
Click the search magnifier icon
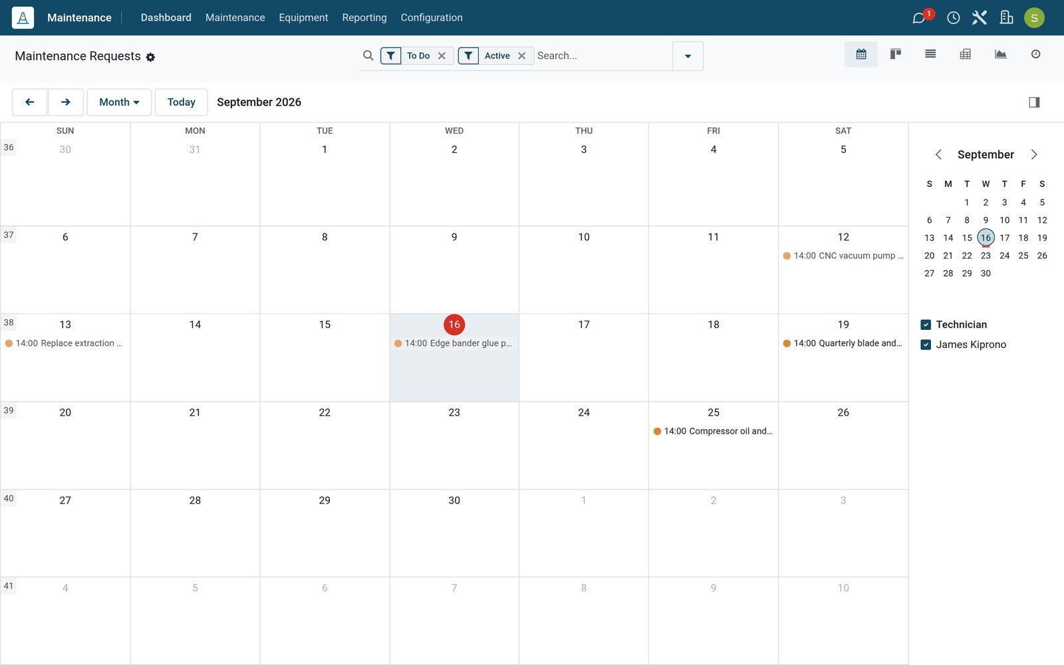pos(368,56)
